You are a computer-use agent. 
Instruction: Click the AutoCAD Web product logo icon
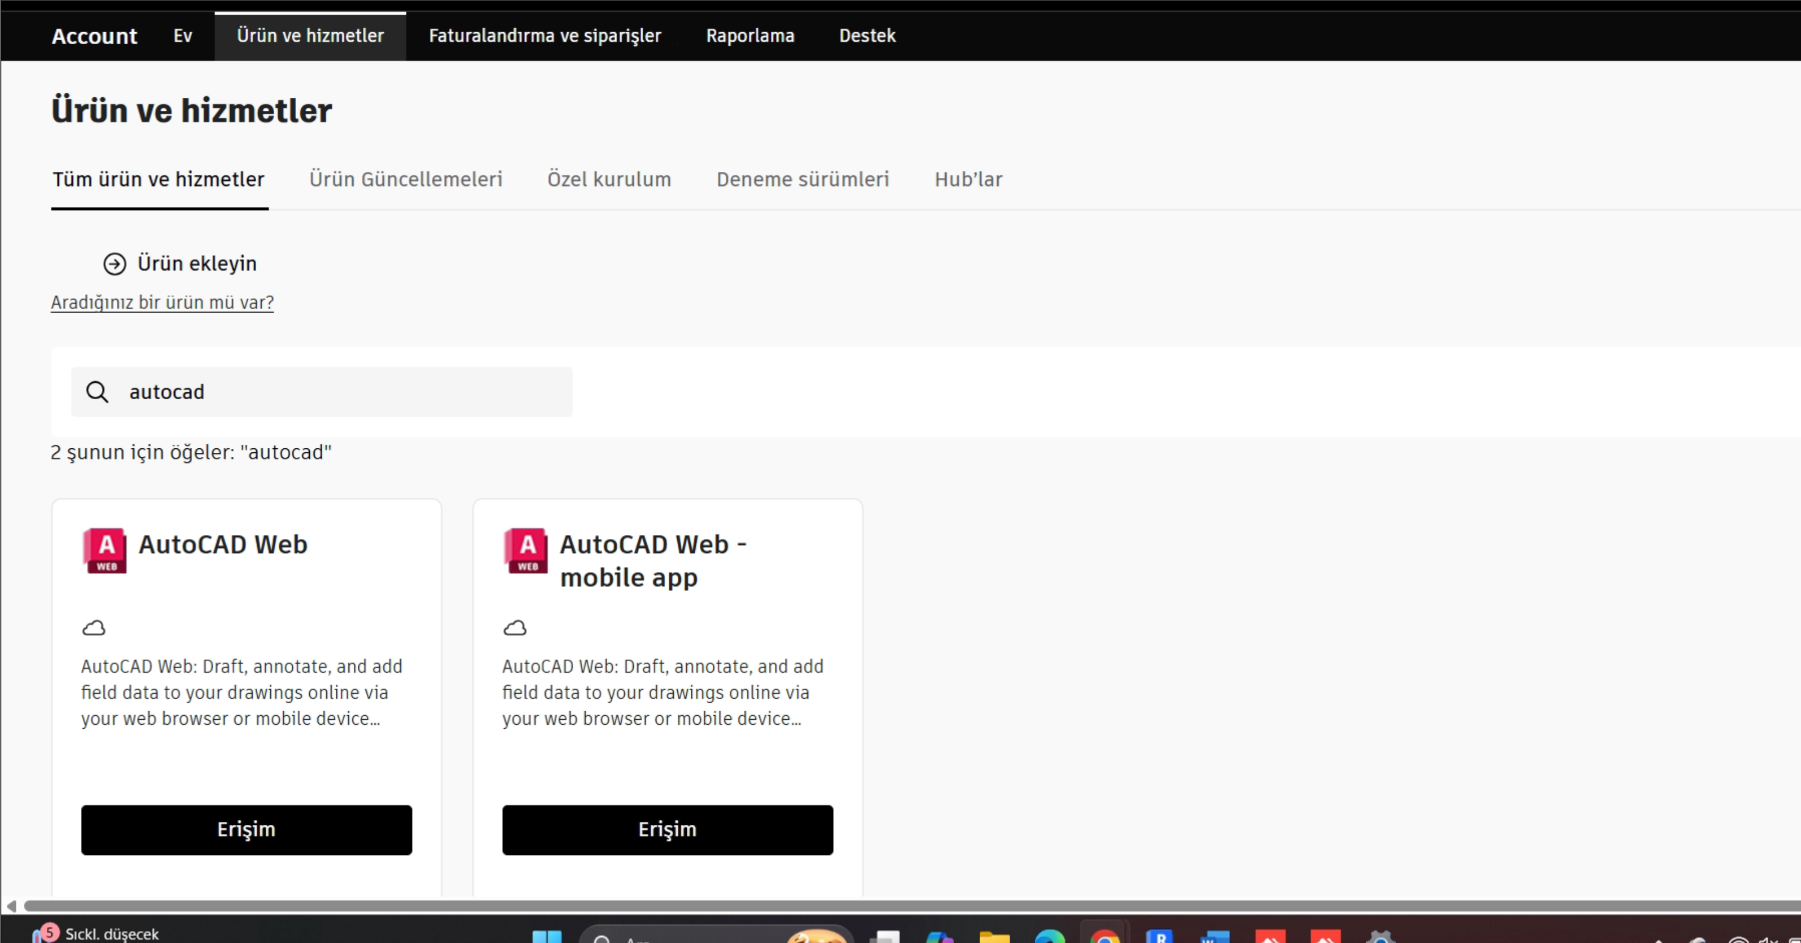tap(105, 551)
